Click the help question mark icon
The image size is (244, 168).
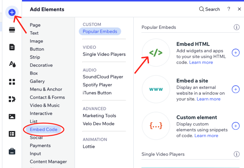(228, 9)
